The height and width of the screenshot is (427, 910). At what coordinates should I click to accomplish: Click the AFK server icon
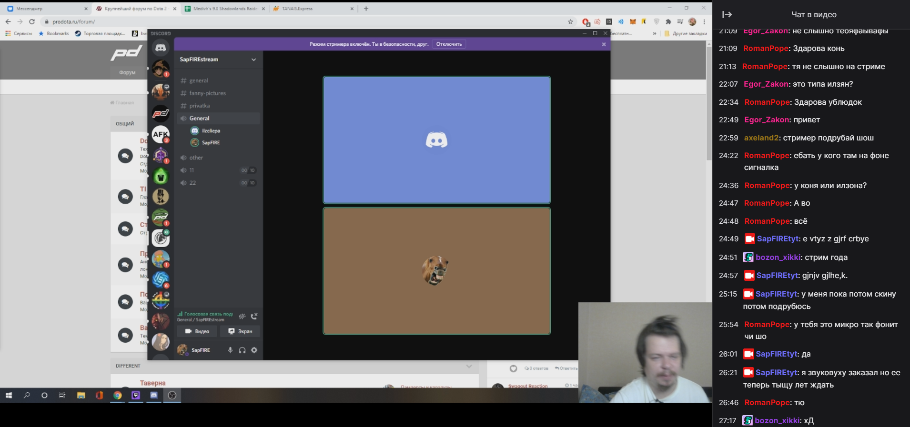[x=161, y=134]
